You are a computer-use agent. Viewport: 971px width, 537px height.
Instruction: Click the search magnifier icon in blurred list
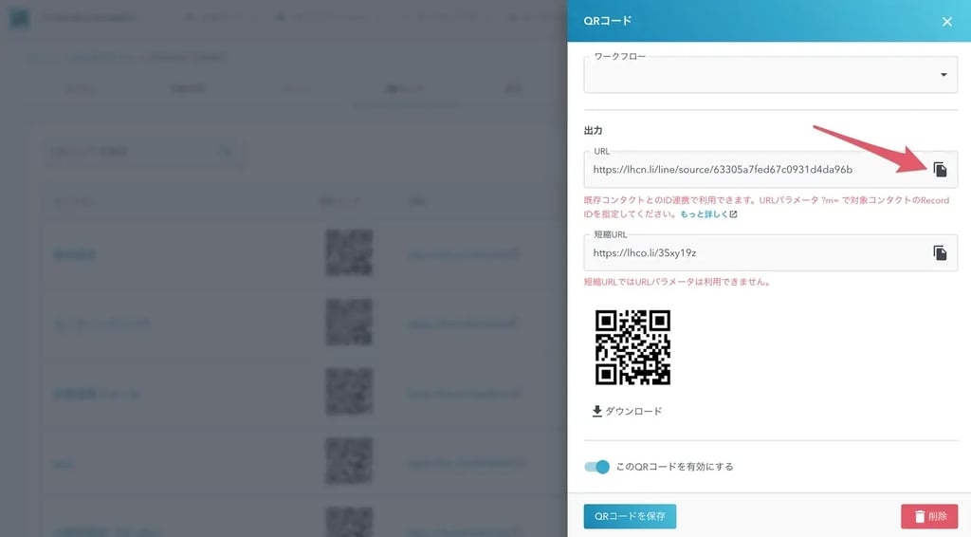point(226,152)
